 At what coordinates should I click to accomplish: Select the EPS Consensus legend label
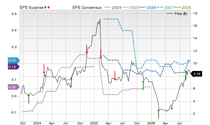tap(87, 8)
